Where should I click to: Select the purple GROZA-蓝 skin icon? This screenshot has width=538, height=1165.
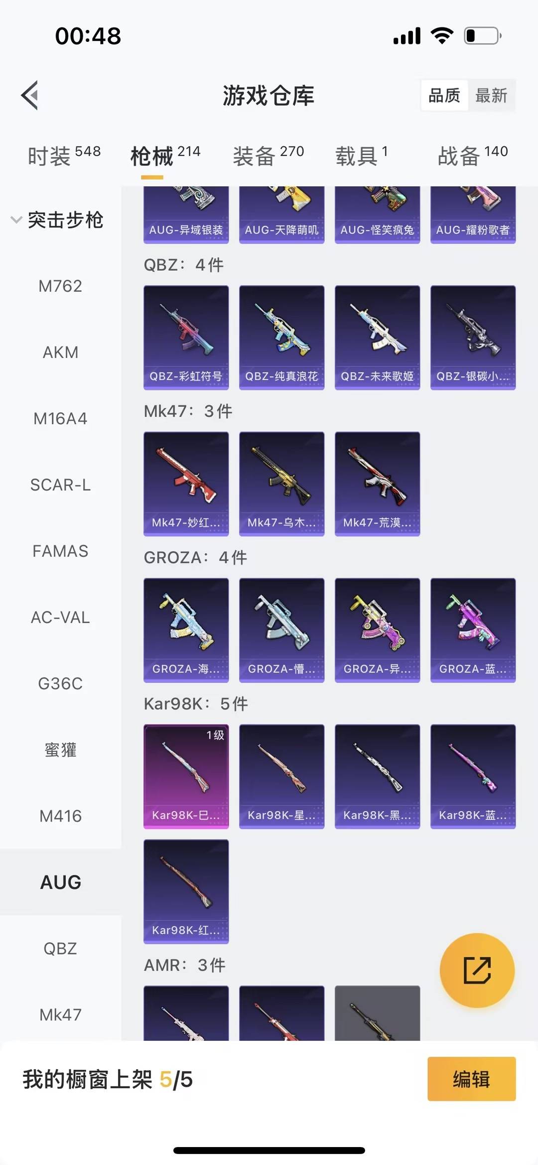pos(473,630)
